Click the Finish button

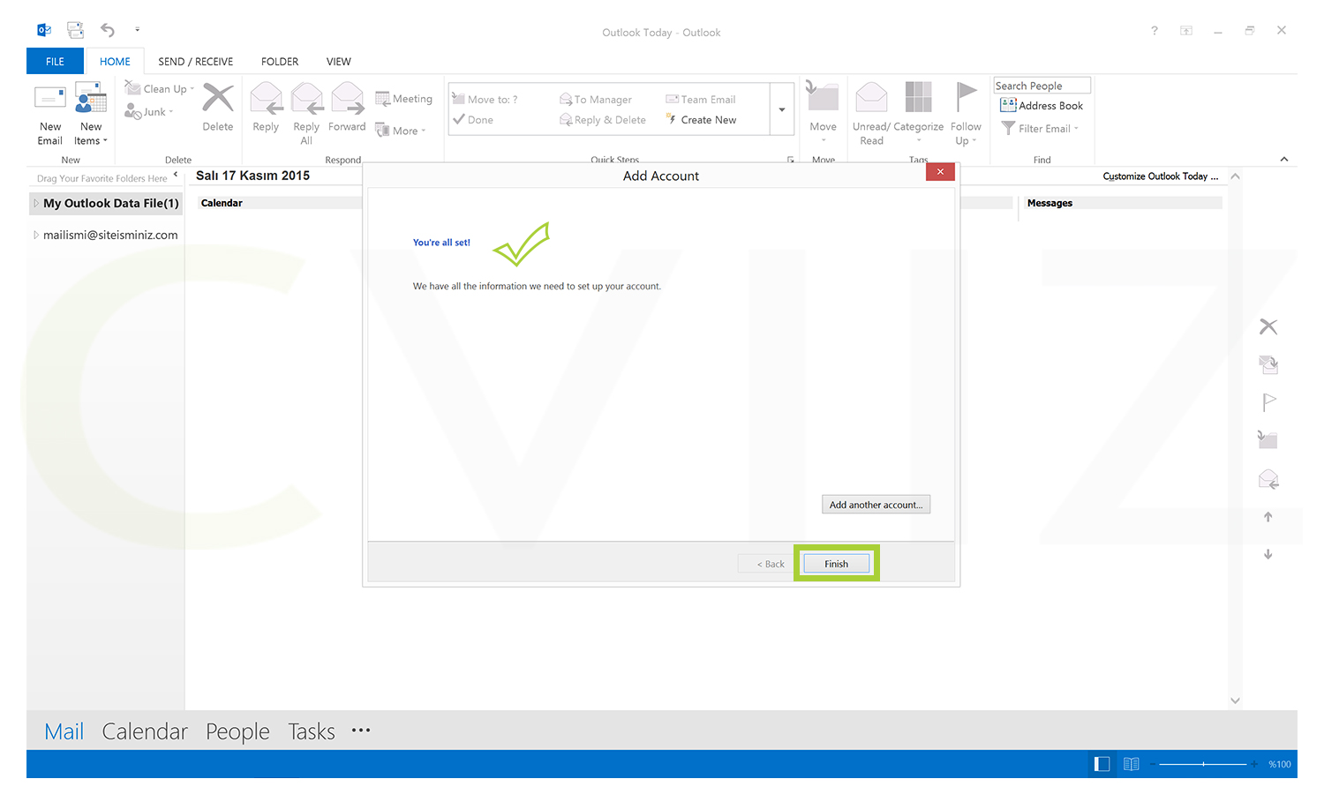coord(836,564)
